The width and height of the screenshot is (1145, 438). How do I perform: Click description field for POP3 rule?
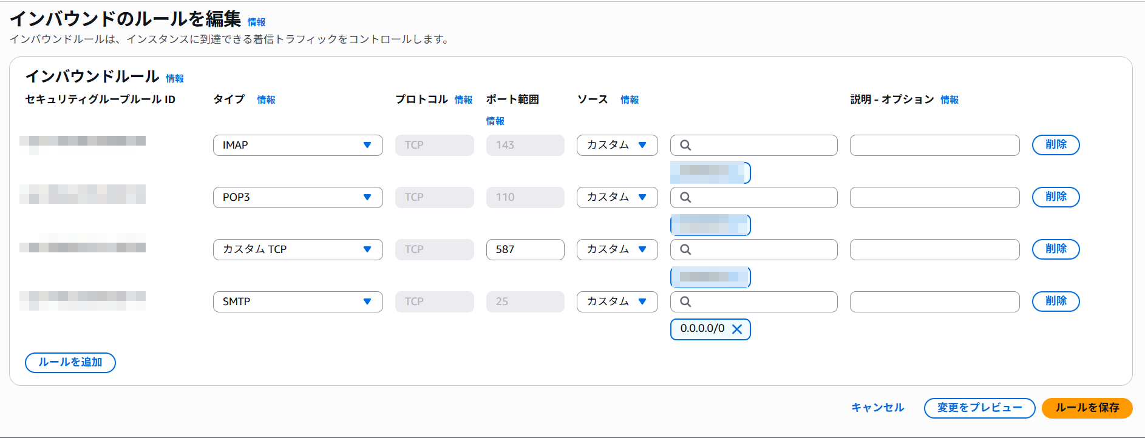934,197
